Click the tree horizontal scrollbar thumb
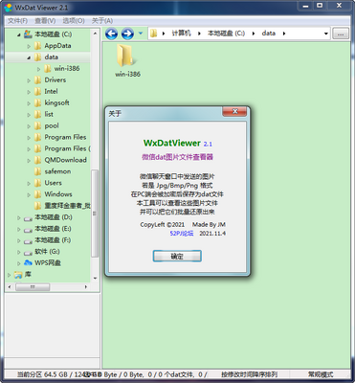The image size is (355, 383). click(x=33, y=287)
